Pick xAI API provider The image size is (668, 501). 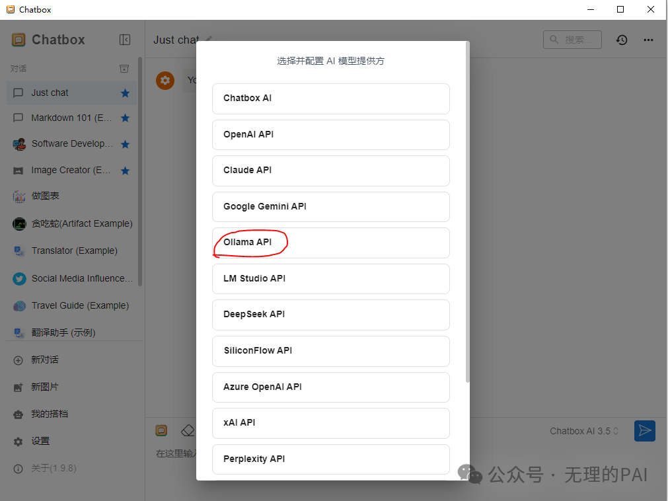[x=330, y=423]
